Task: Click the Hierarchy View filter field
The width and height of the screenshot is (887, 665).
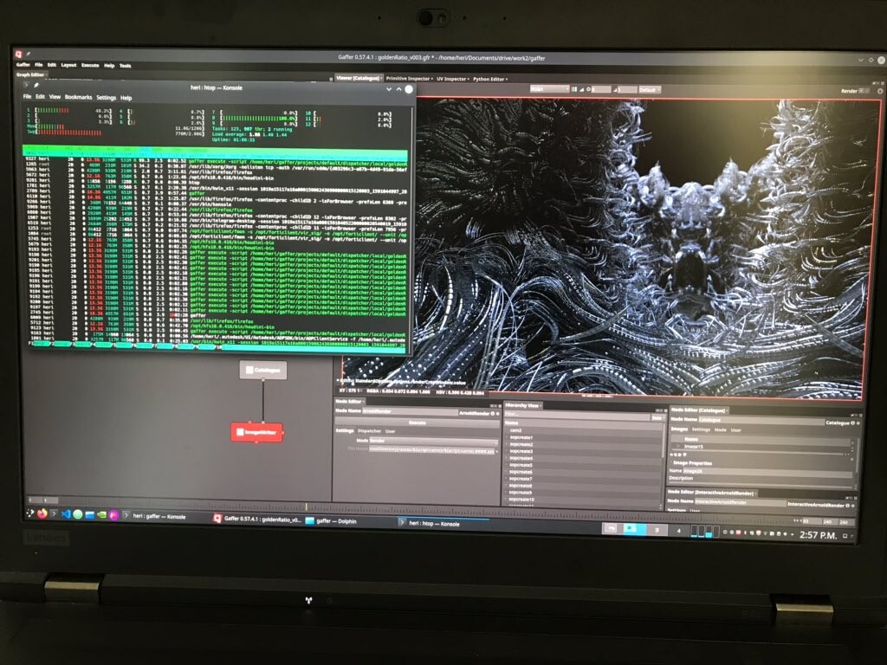Action: pyautogui.click(x=577, y=415)
